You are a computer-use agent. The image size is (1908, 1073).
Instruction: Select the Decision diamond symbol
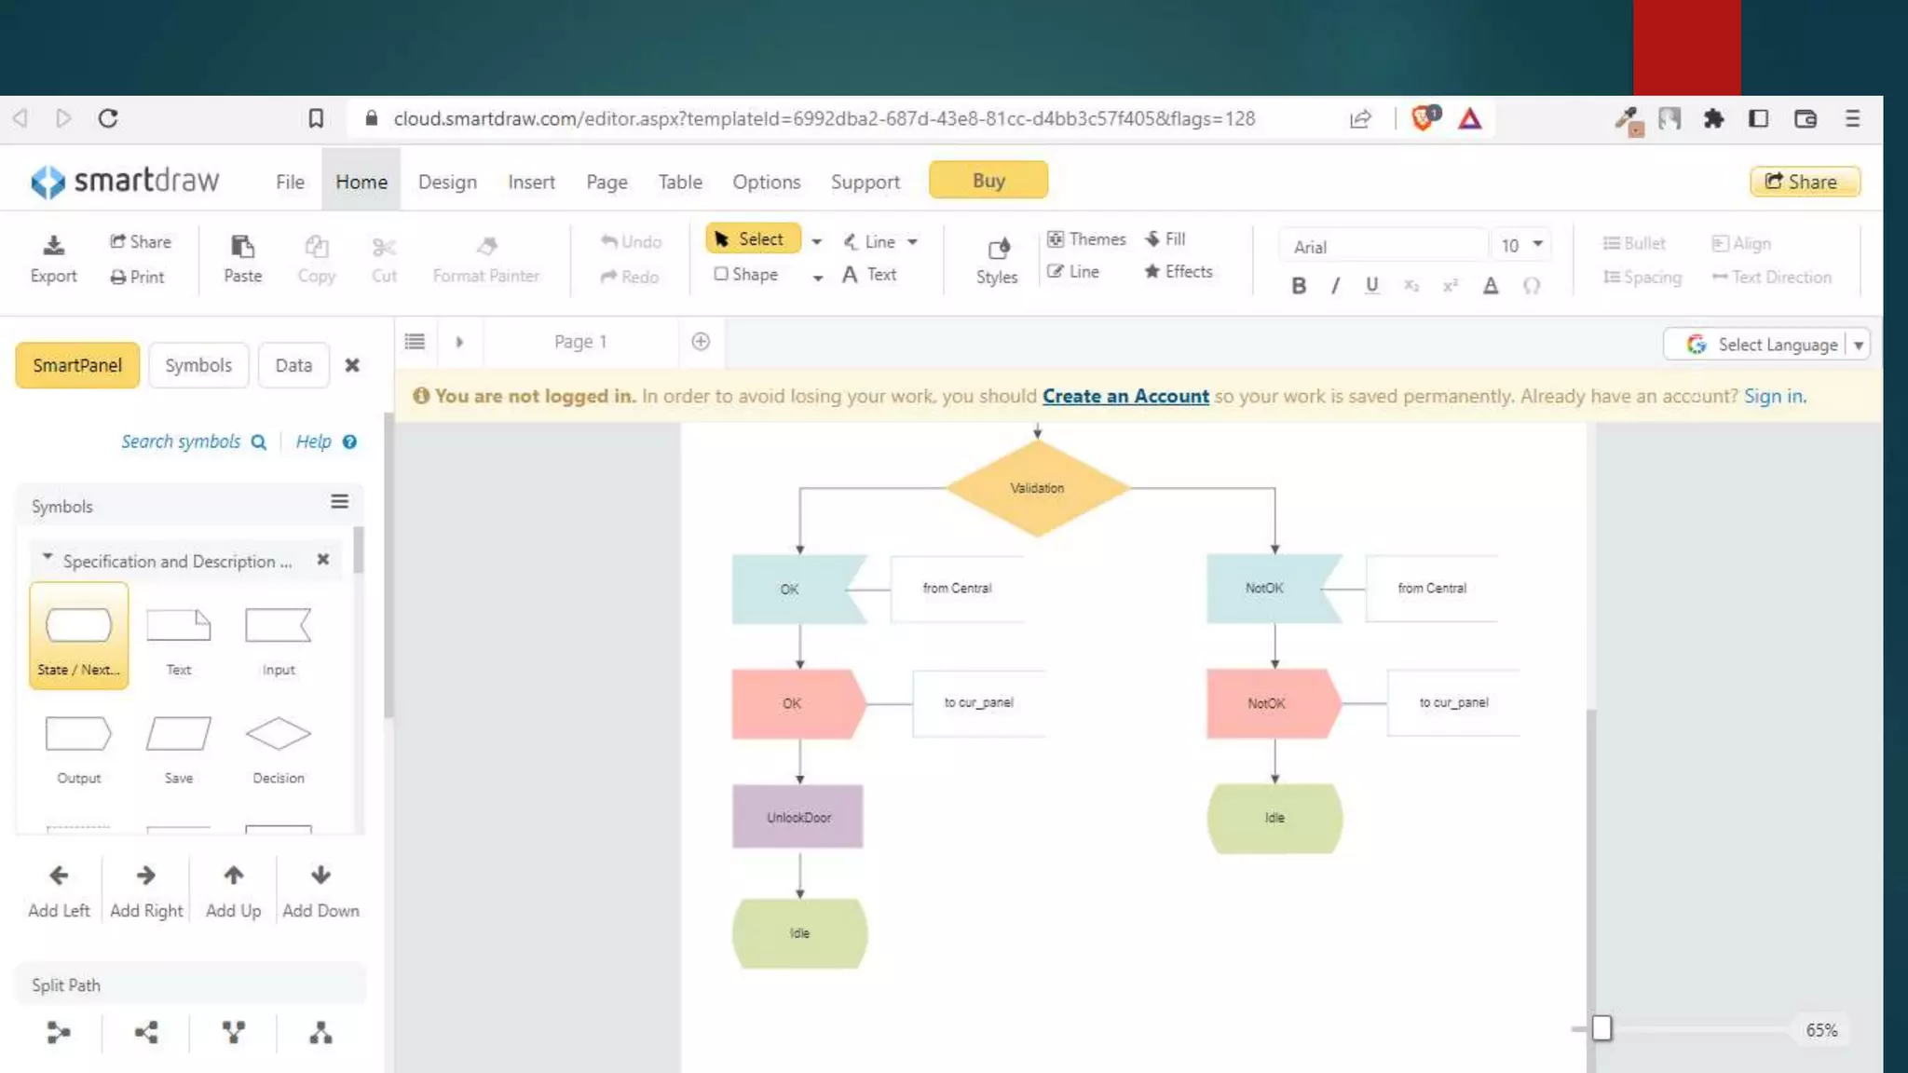[278, 734]
